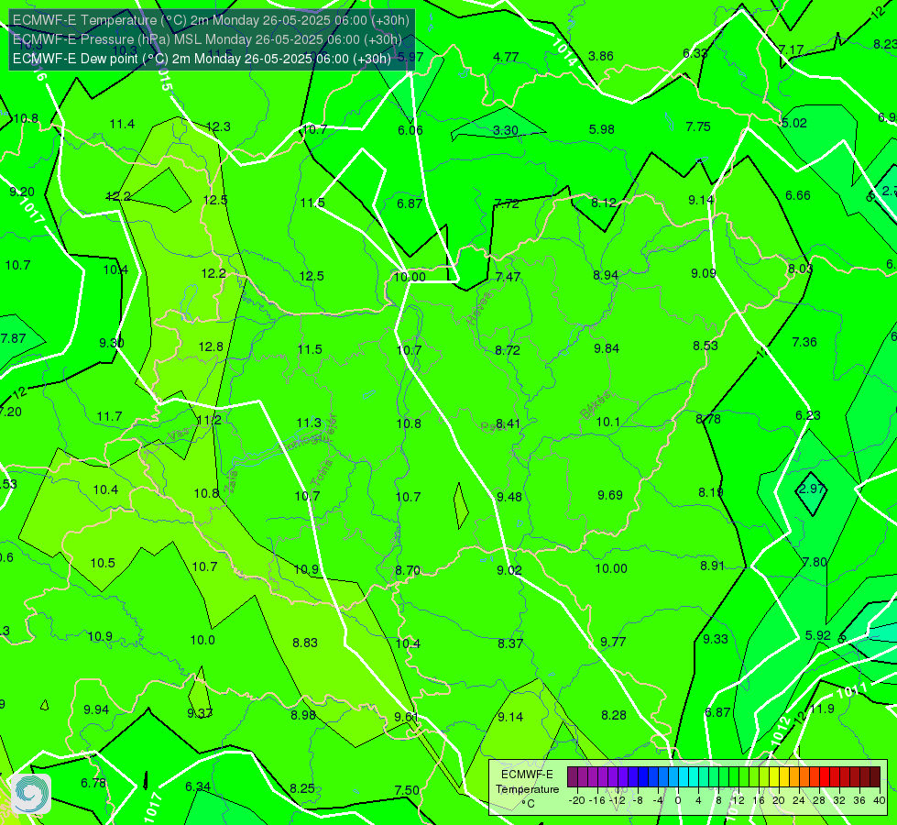Screen dimensions: 897x825
Task: Click the 7.72 temperature value
Action: tap(507, 203)
